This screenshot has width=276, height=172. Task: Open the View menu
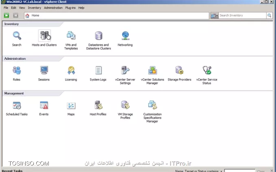[22, 8]
